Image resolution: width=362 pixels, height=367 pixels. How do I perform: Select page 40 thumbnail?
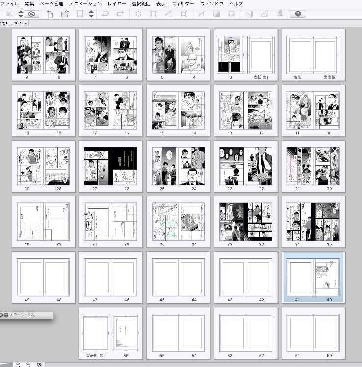[327, 277]
